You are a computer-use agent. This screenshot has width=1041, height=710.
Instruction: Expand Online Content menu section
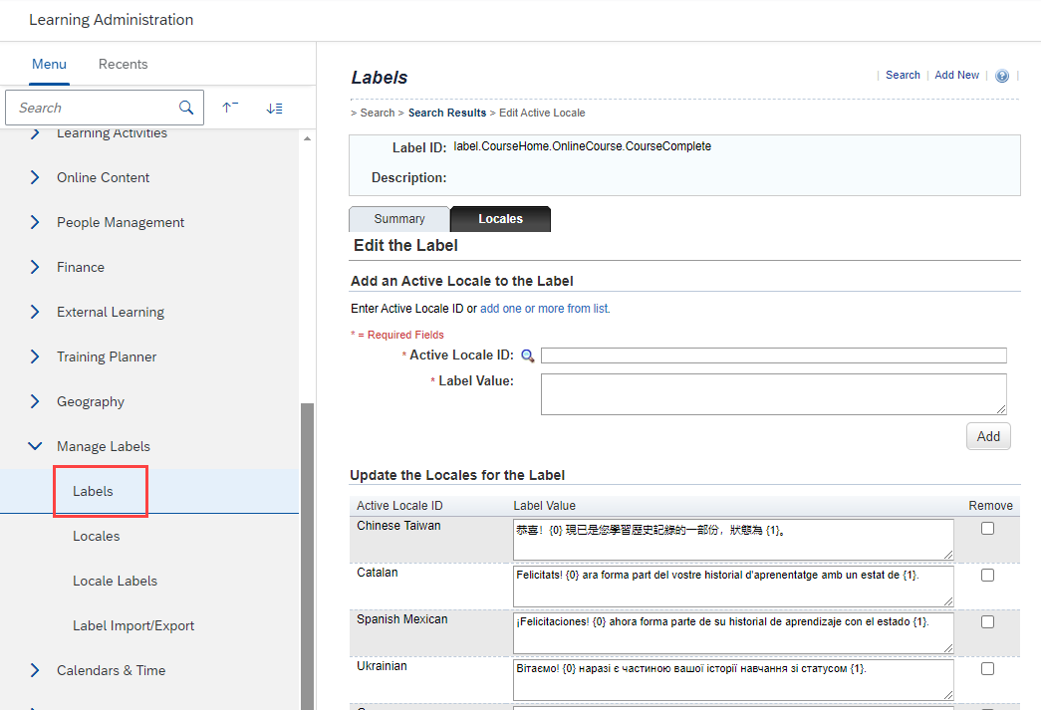(35, 177)
